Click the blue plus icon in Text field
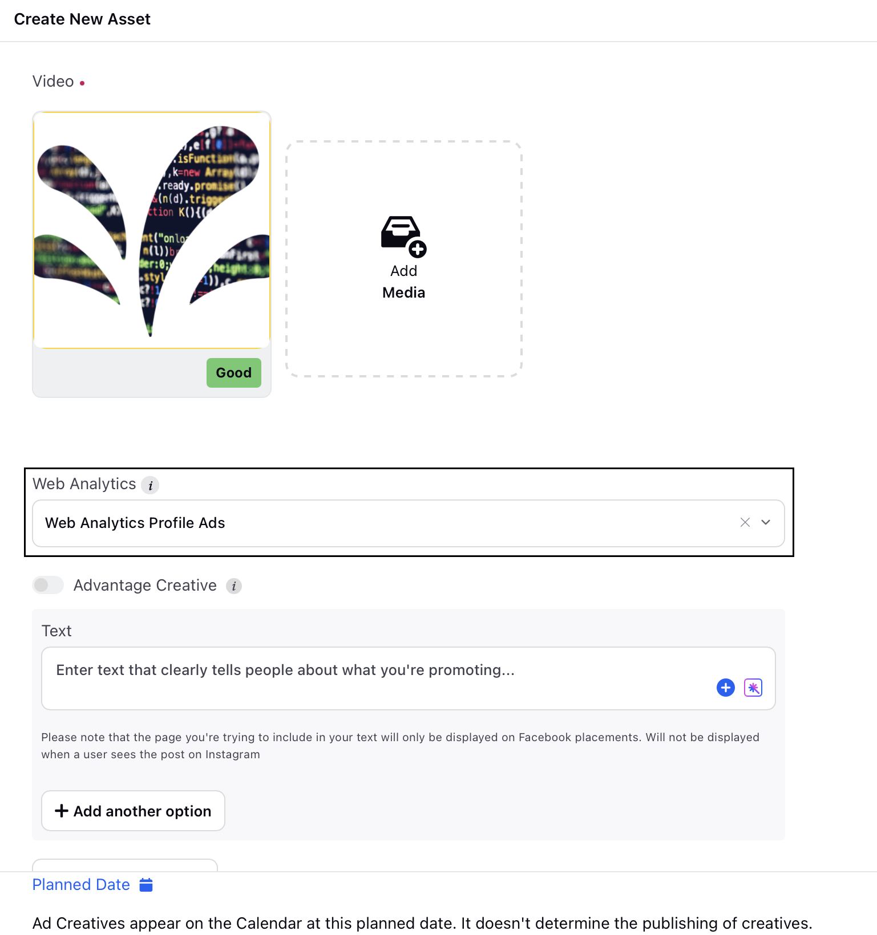 click(725, 688)
